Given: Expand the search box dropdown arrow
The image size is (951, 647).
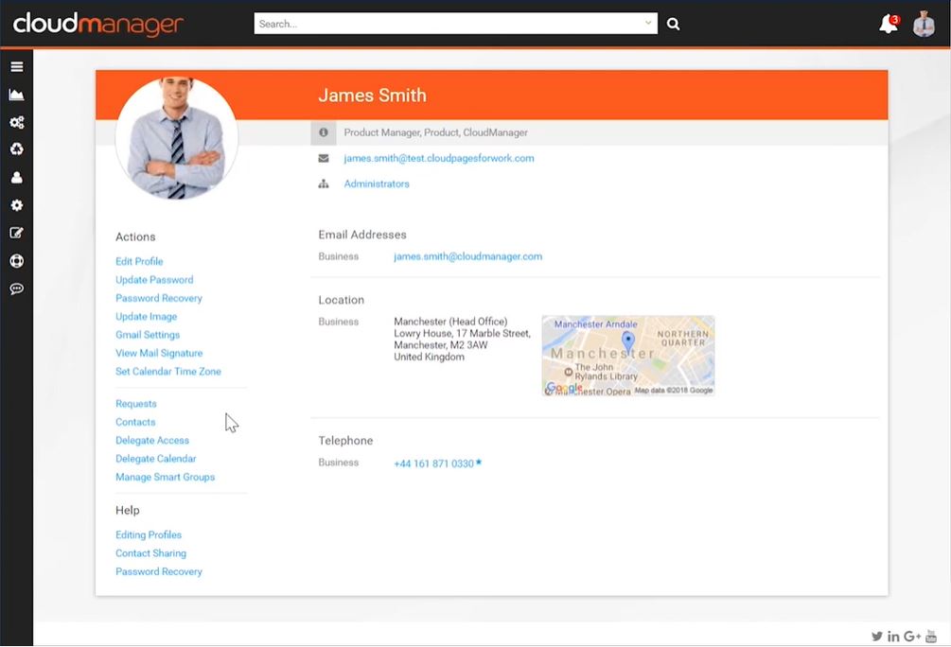Looking at the screenshot, I should [648, 24].
